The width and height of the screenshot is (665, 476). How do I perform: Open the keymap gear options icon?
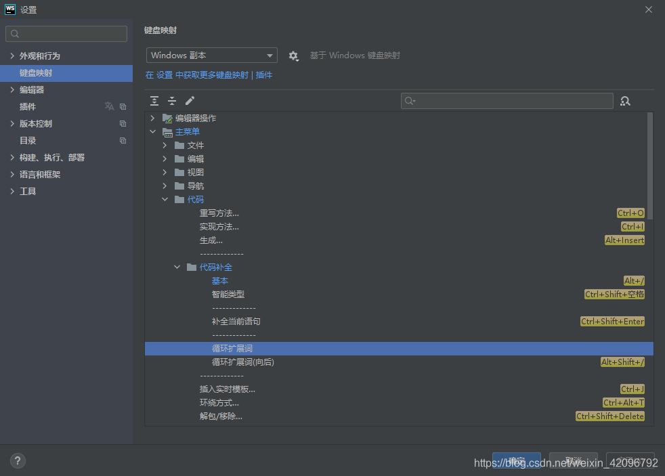pos(293,56)
